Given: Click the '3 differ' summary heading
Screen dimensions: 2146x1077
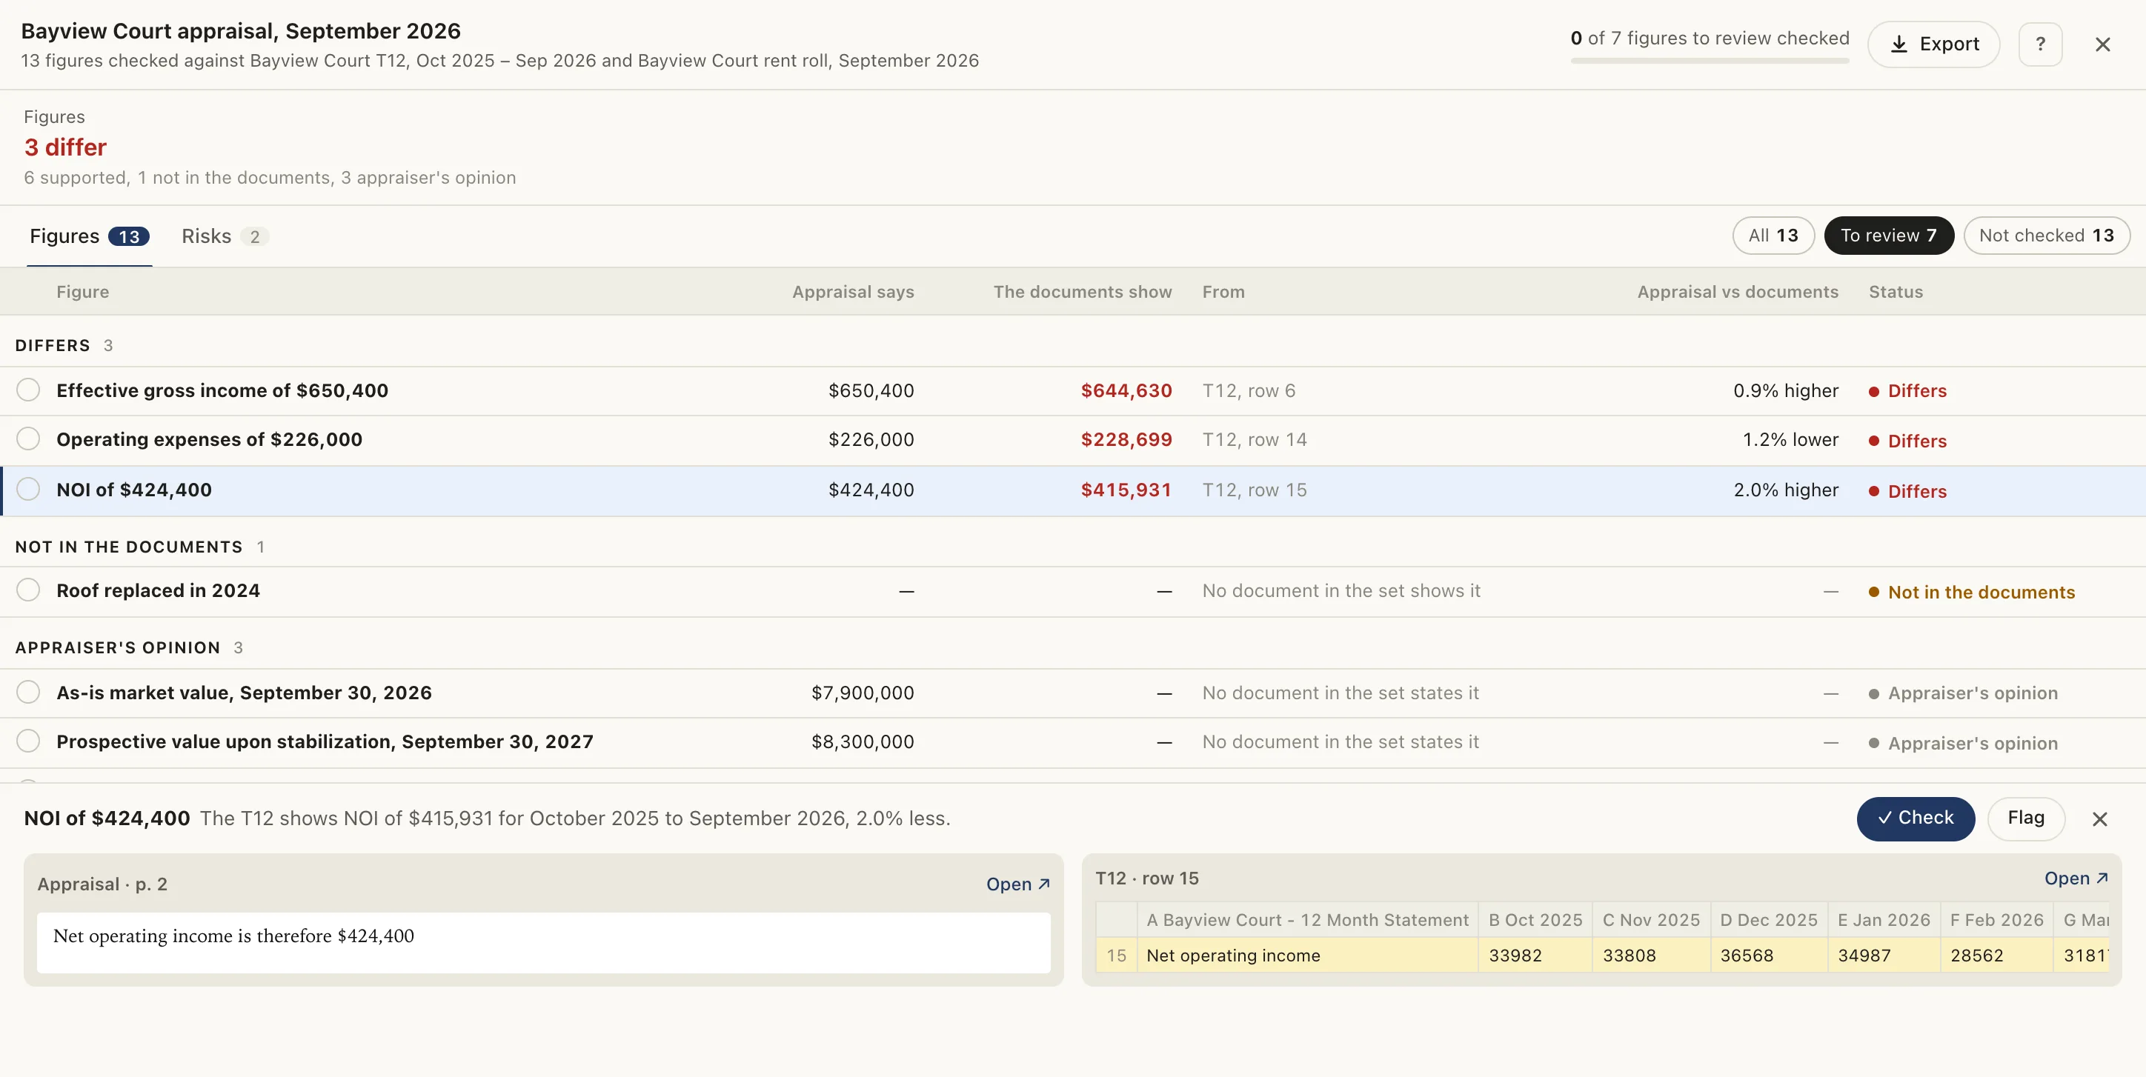Looking at the screenshot, I should click(66, 147).
